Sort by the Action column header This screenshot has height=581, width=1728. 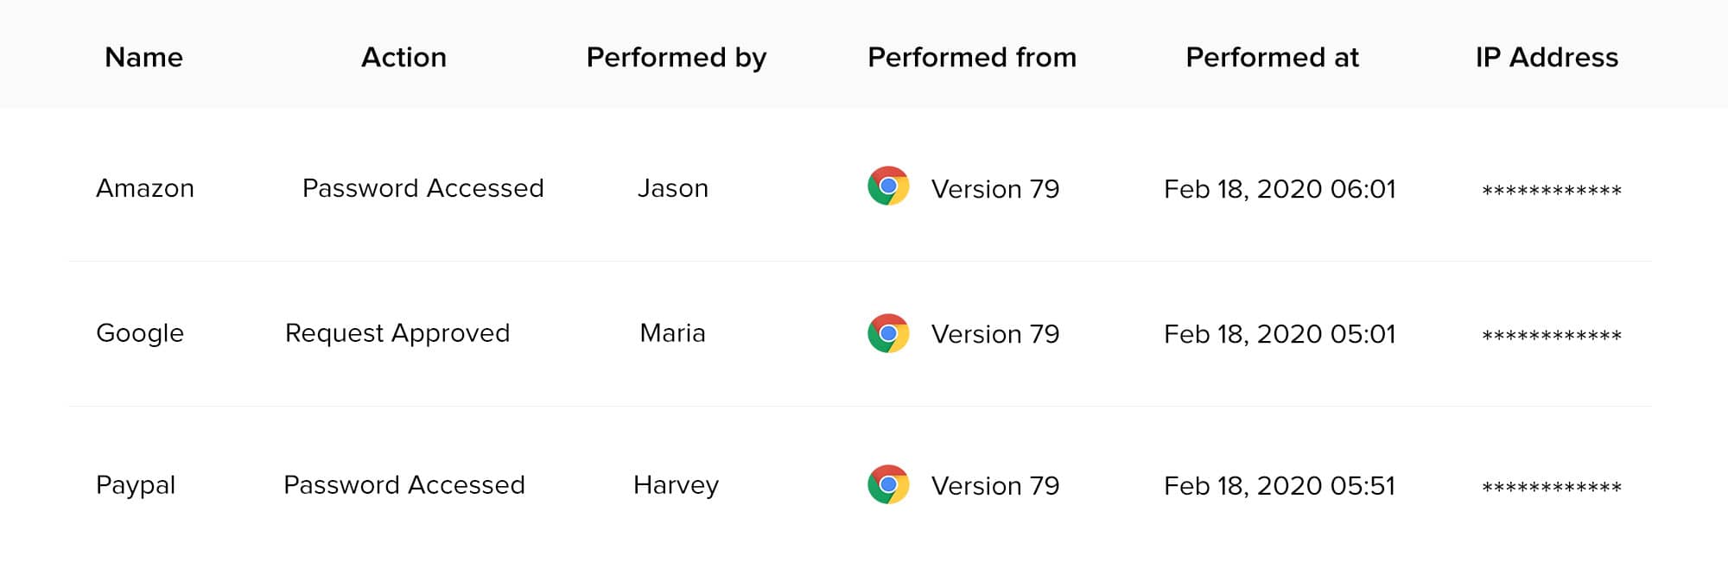coord(403,57)
